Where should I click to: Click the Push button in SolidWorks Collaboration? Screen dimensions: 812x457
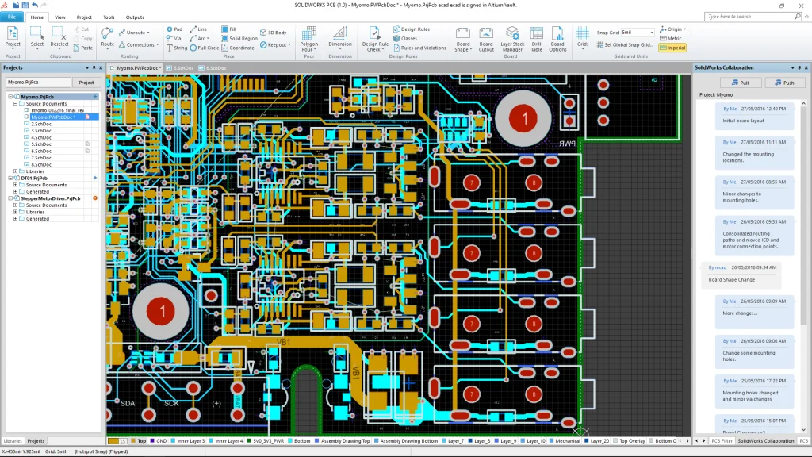pos(784,82)
